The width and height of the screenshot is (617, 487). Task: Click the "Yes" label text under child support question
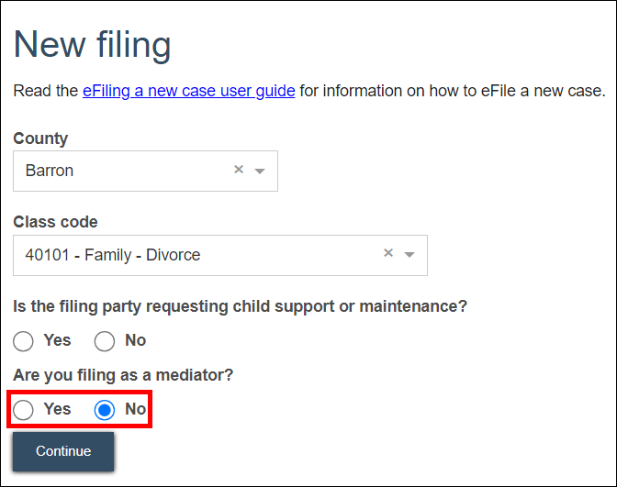[57, 340]
